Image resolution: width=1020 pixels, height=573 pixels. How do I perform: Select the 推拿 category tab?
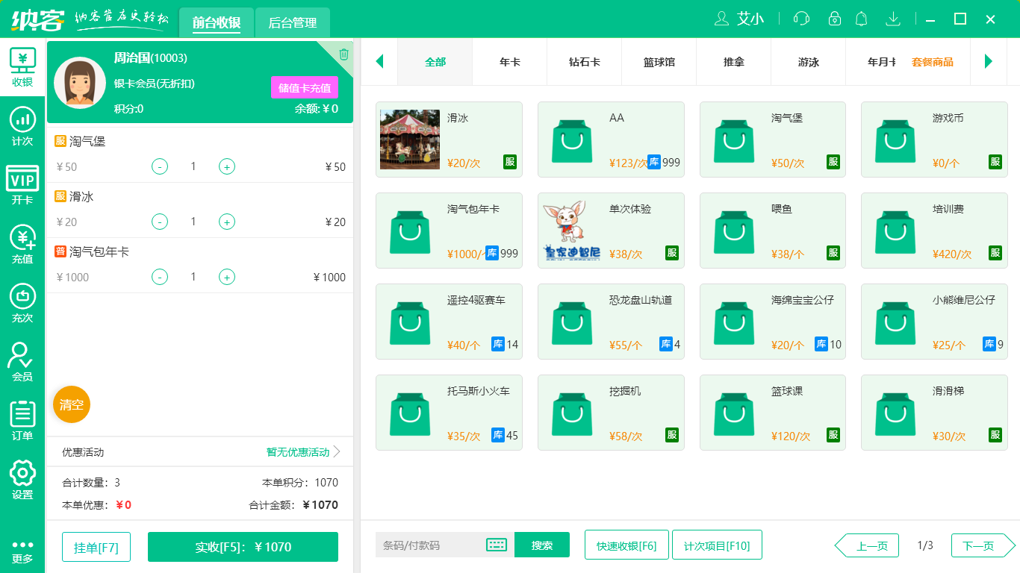pyautogui.click(x=734, y=62)
